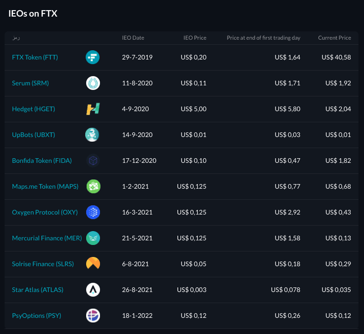The image size is (364, 334).
Task: Open the Star Atlas (ATLAS) link
Action: pos(38,290)
